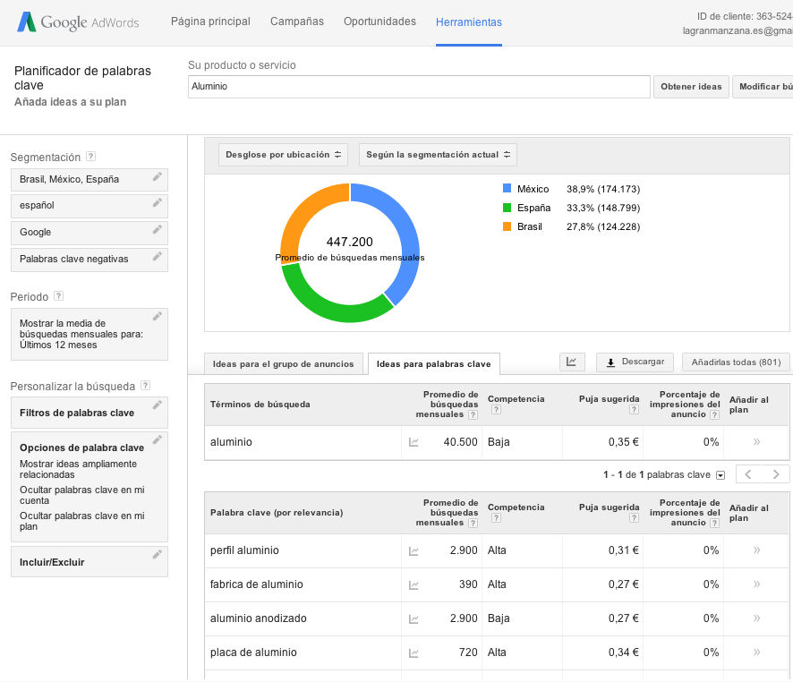Open the chart view toggle icon
The image size is (793, 682).
(572, 362)
